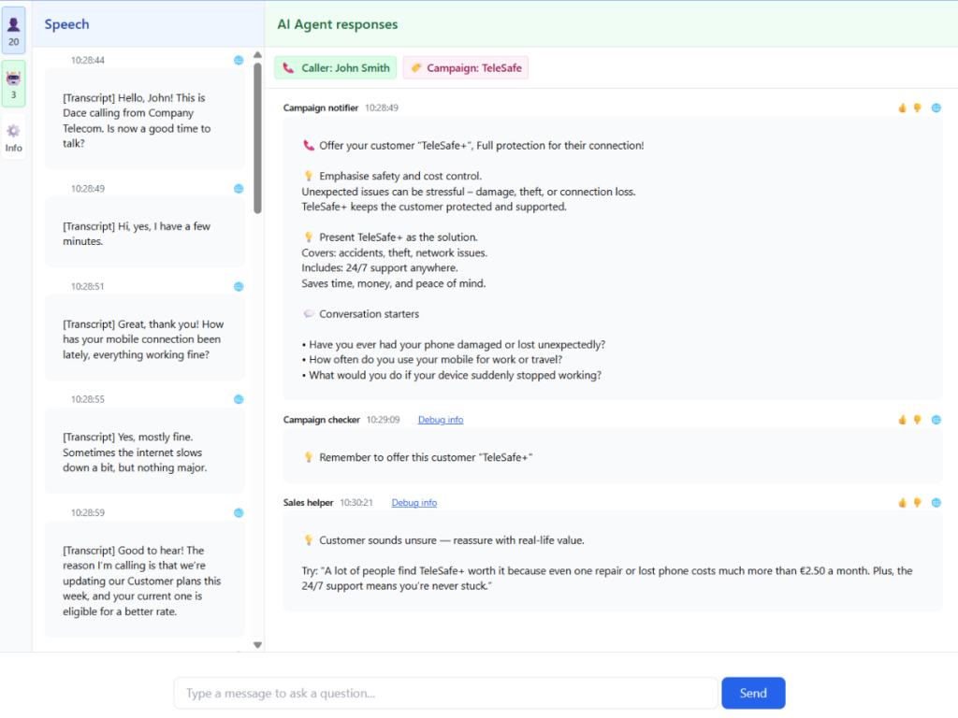Open Debug info for Sales helper
This screenshot has height=718, width=958.
tap(414, 502)
